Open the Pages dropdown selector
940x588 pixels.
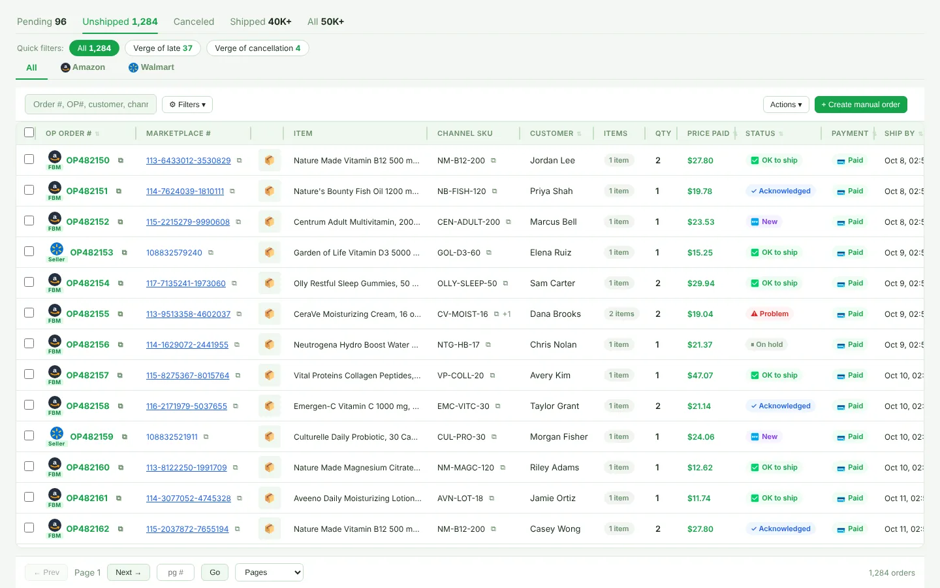pyautogui.click(x=269, y=572)
